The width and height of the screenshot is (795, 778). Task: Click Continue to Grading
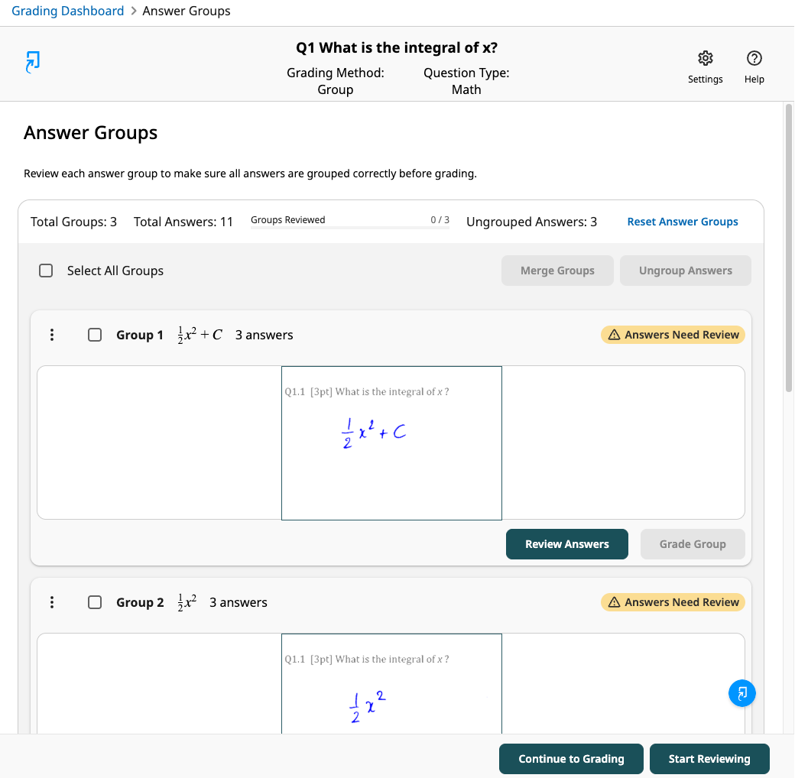click(571, 759)
